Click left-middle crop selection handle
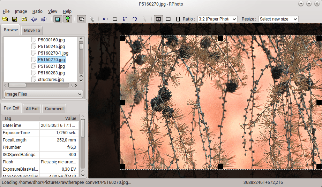322x187 pixels. pyautogui.click(x=122, y=102)
